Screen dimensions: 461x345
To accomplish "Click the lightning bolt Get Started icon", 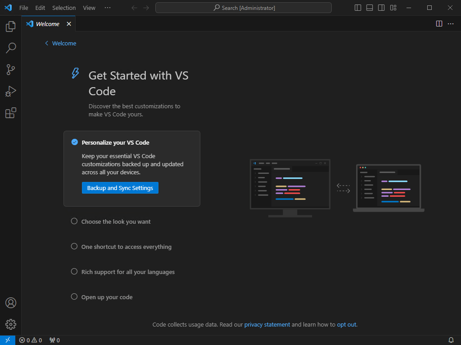I will tap(75, 73).
